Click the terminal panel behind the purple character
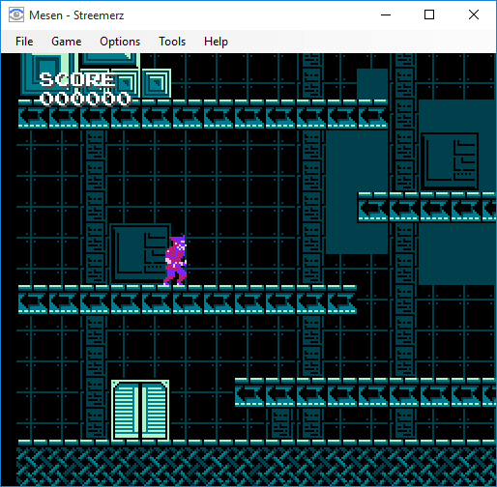497x487 pixels. (140, 252)
